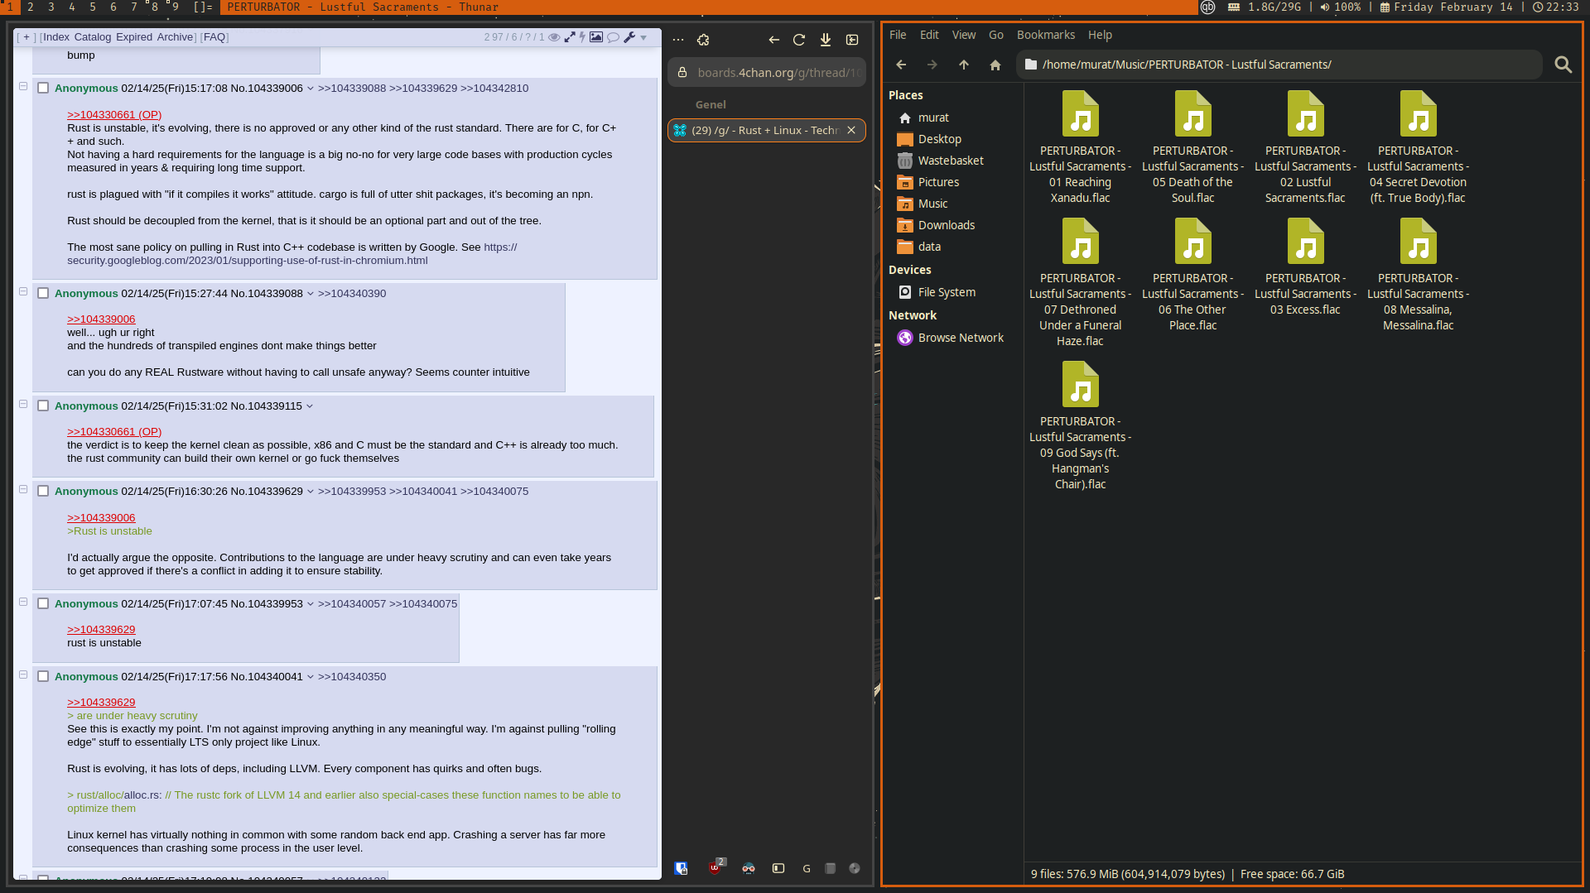Tick checkbox of post No.104340041
The width and height of the screenshot is (1590, 893).
coord(43,676)
